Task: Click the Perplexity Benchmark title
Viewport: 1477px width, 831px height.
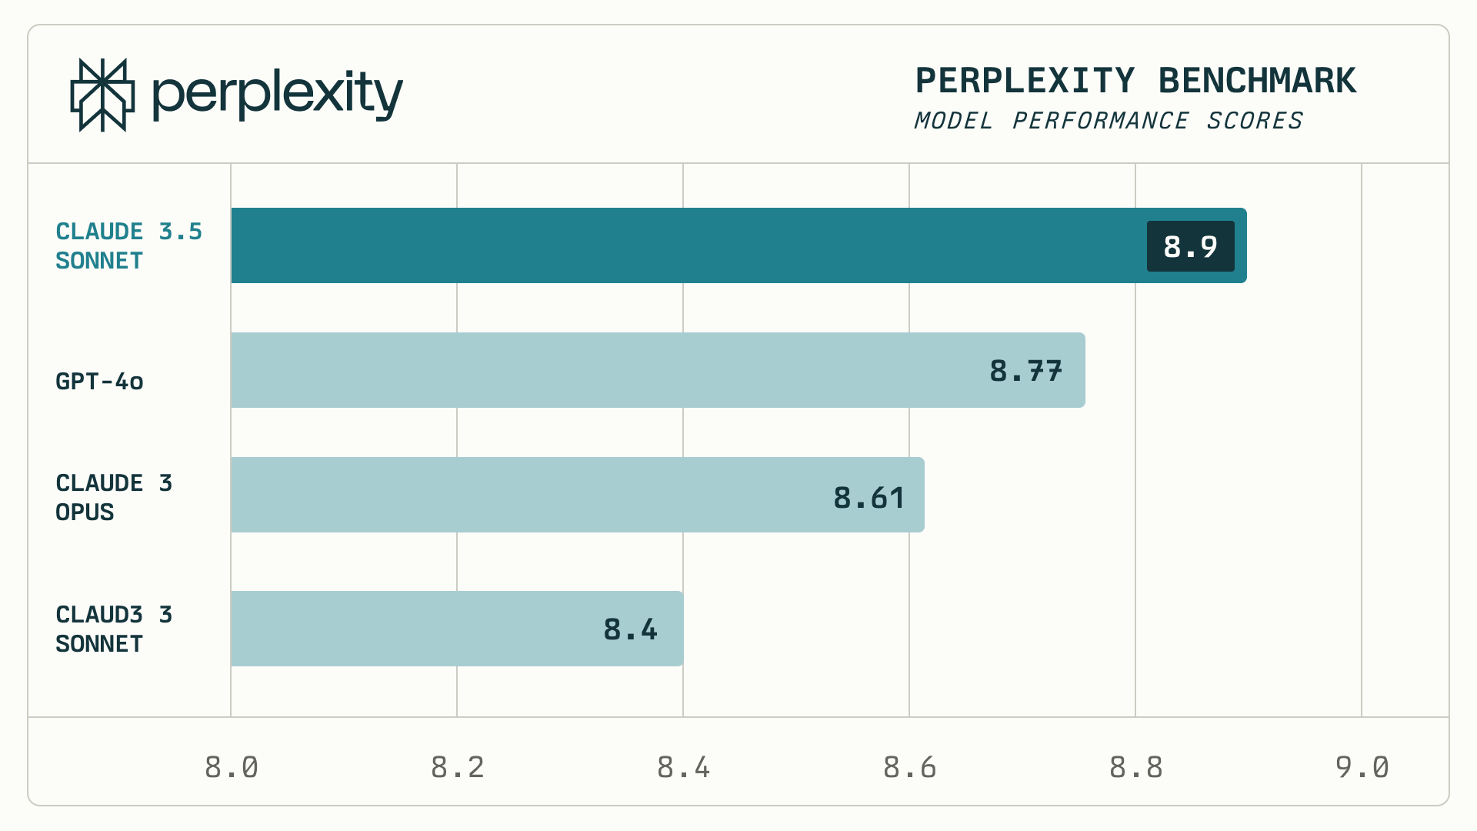Action: [1135, 81]
